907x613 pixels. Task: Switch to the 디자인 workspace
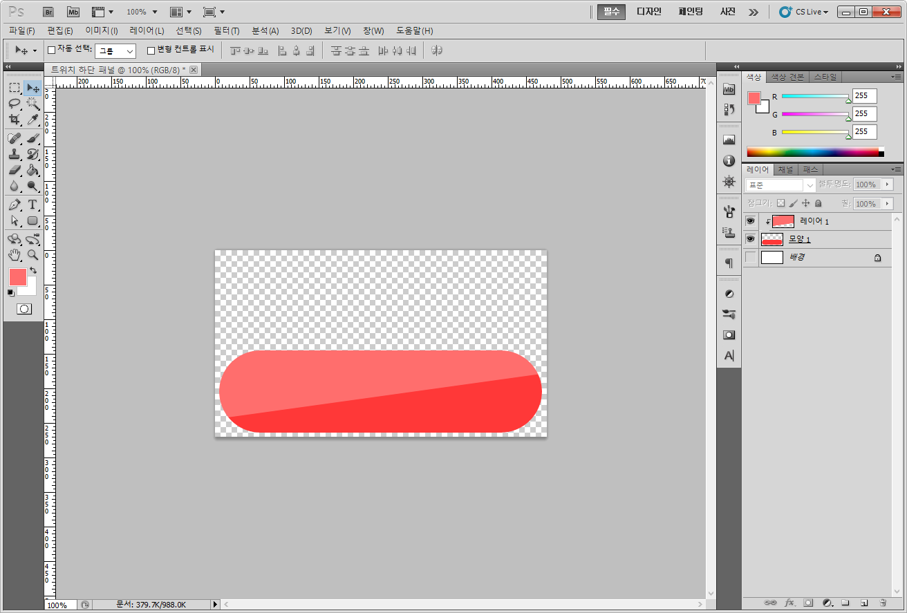point(649,12)
